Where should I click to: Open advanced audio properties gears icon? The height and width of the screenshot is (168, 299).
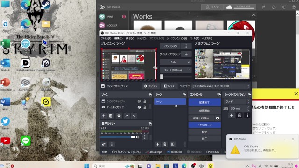pos(104,144)
